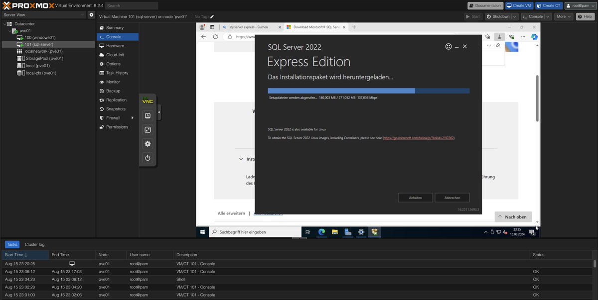Click the Edge Copilot icon in the VM
Viewport: 598px width, 300px height.
(x=534, y=37)
